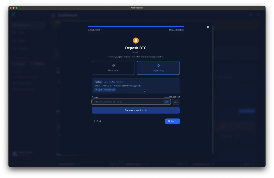
Task: Click the Deposit Details step label
Action: pos(177,30)
